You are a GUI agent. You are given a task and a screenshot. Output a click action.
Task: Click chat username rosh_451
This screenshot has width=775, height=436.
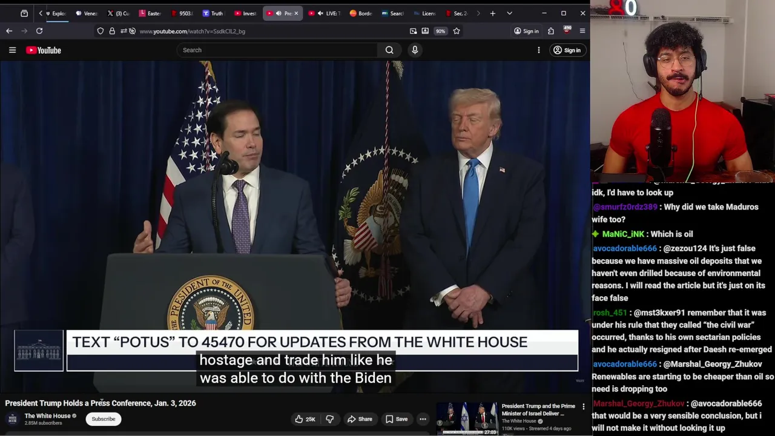[609, 313]
